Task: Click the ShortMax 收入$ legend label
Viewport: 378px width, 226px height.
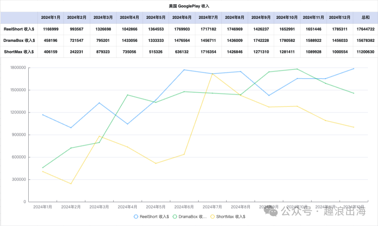Action: coord(231,217)
